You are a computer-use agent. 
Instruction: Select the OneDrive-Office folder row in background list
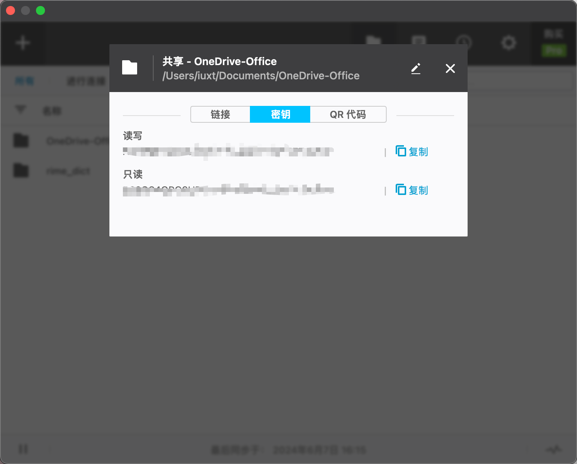(x=55, y=141)
